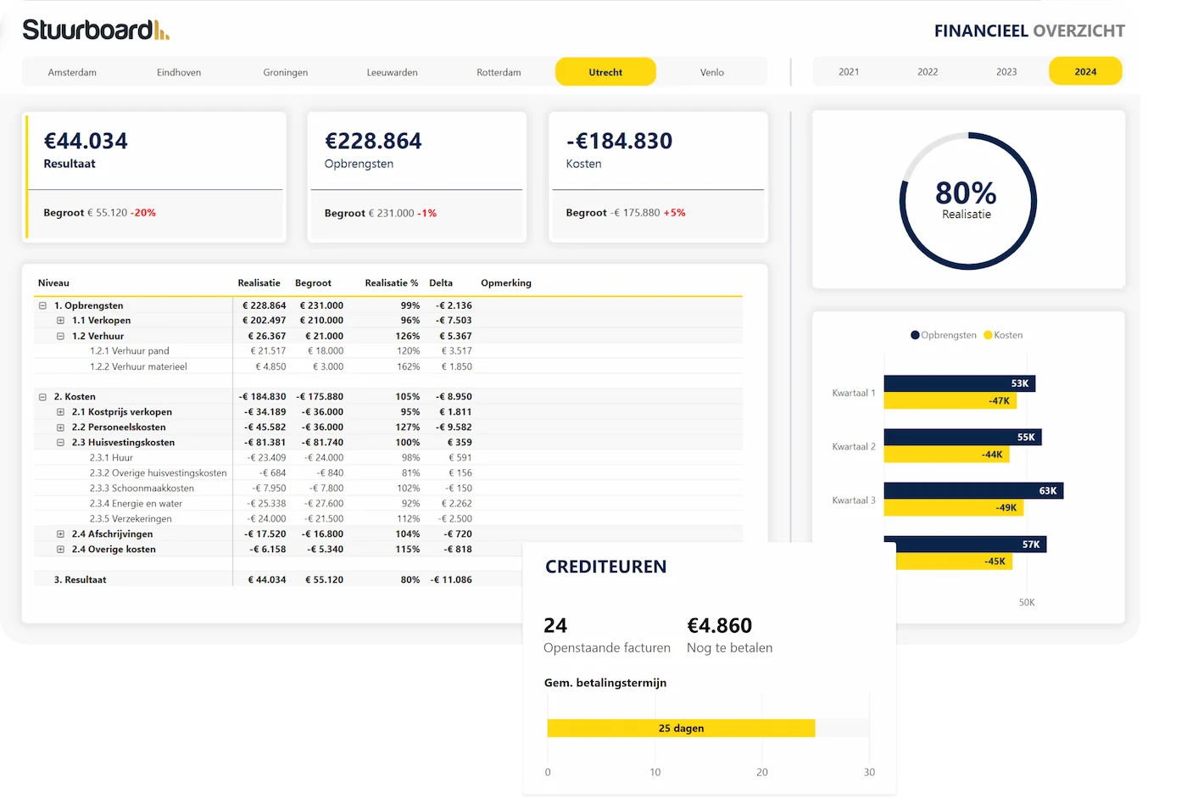Click the Begroot -€ 175.880 +5% text
The width and height of the screenshot is (1187, 799).
click(x=626, y=213)
